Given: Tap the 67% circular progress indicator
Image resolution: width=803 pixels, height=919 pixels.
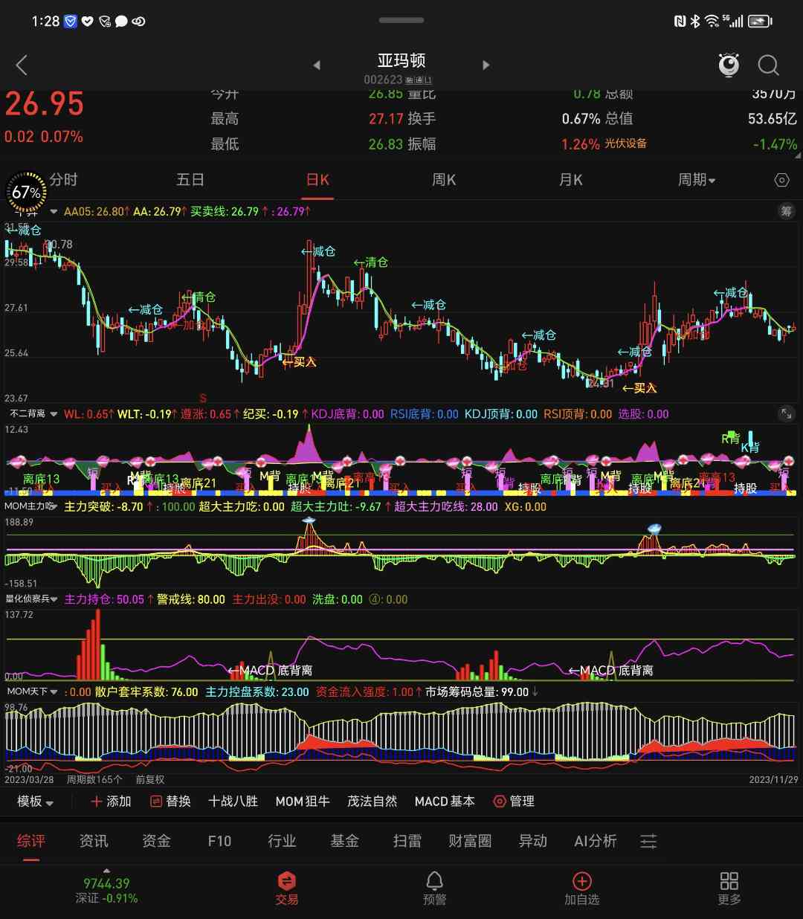Looking at the screenshot, I should 26,193.
